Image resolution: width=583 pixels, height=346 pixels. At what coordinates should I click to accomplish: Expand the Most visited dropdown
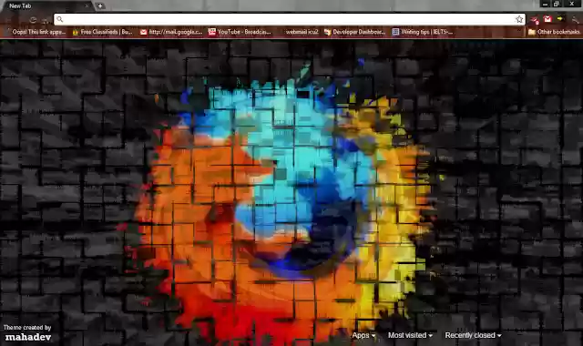pyautogui.click(x=410, y=335)
